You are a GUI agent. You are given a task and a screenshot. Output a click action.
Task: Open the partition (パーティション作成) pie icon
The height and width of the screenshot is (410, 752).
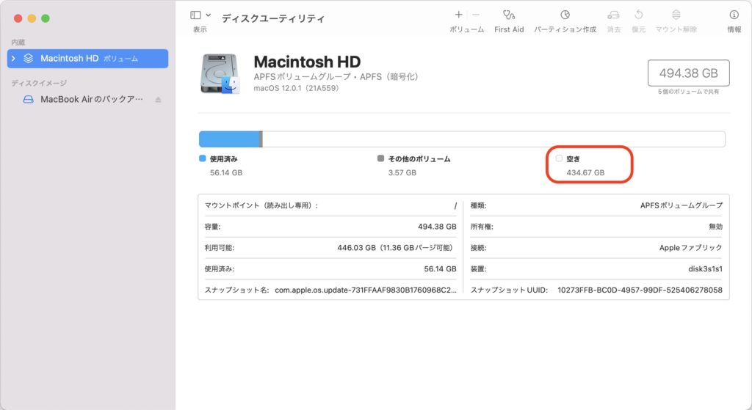(565, 15)
